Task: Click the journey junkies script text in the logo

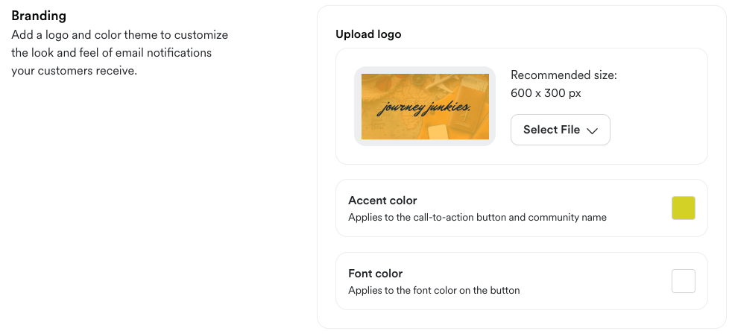Action: 423,109
